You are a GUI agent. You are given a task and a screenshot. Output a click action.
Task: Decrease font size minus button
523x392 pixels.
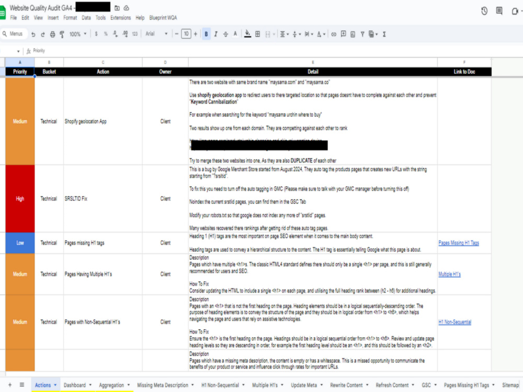(x=176, y=34)
